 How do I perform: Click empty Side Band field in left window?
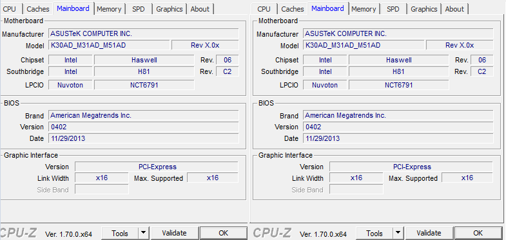[102, 189]
